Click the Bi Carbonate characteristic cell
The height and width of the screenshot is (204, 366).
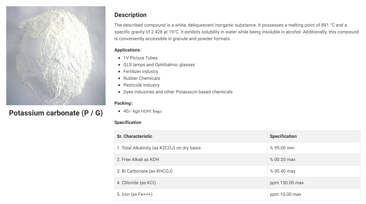pyautogui.click(x=191, y=171)
